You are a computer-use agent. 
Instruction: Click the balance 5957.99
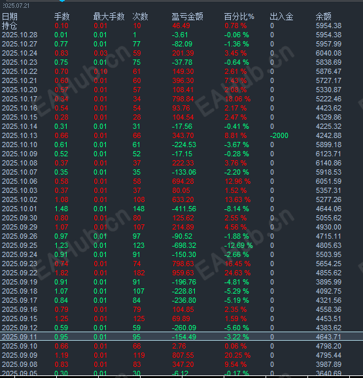point(329,44)
